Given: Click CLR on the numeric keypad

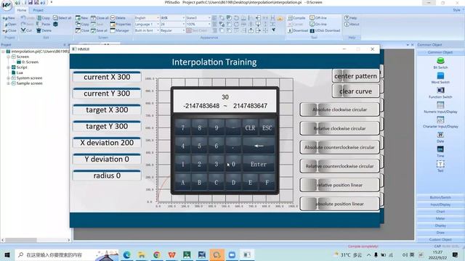Looking at the screenshot, I should coord(250,128).
